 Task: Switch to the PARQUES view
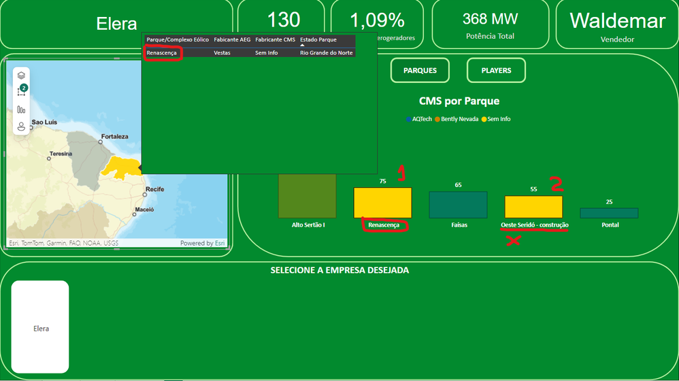(420, 70)
